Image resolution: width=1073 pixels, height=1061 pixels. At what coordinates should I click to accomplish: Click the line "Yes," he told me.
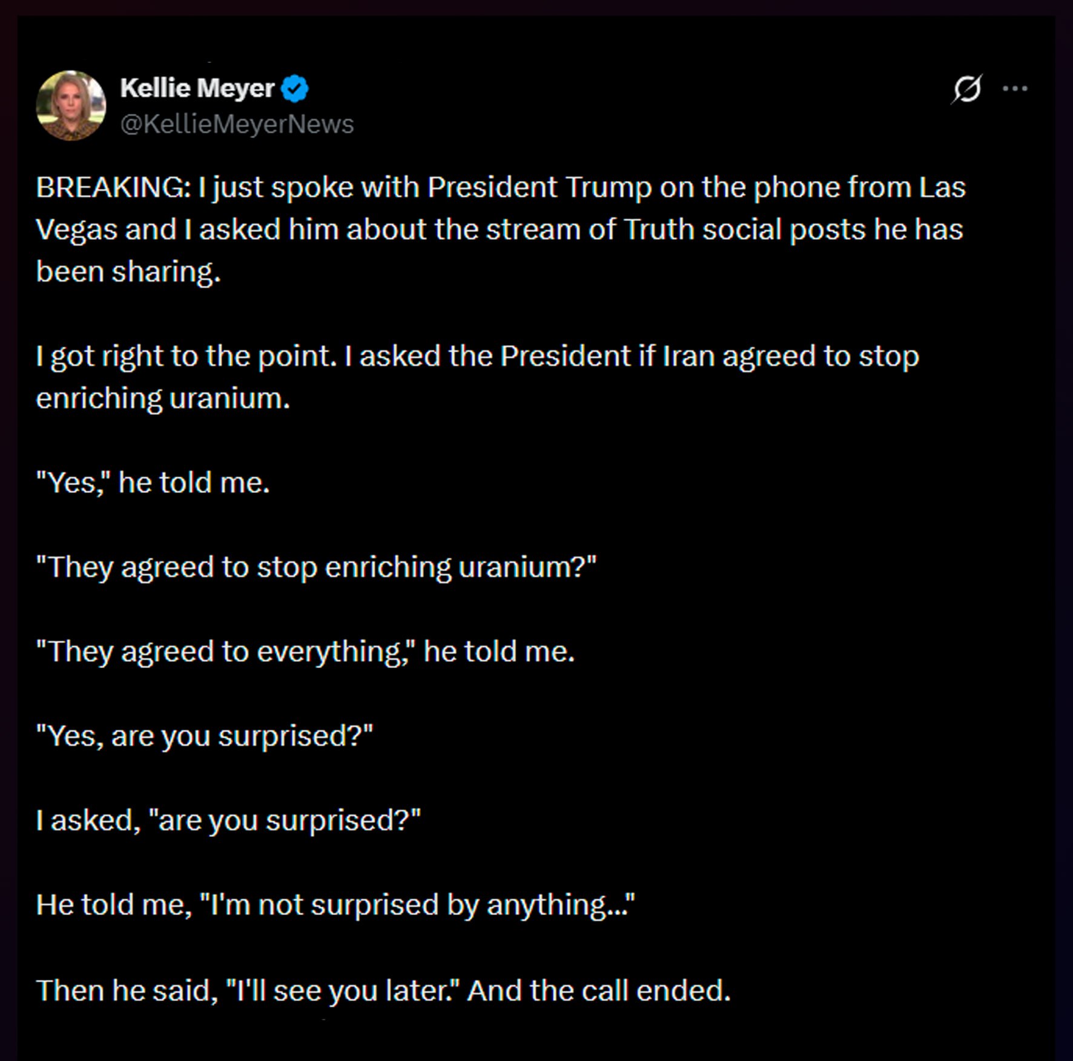[153, 483]
